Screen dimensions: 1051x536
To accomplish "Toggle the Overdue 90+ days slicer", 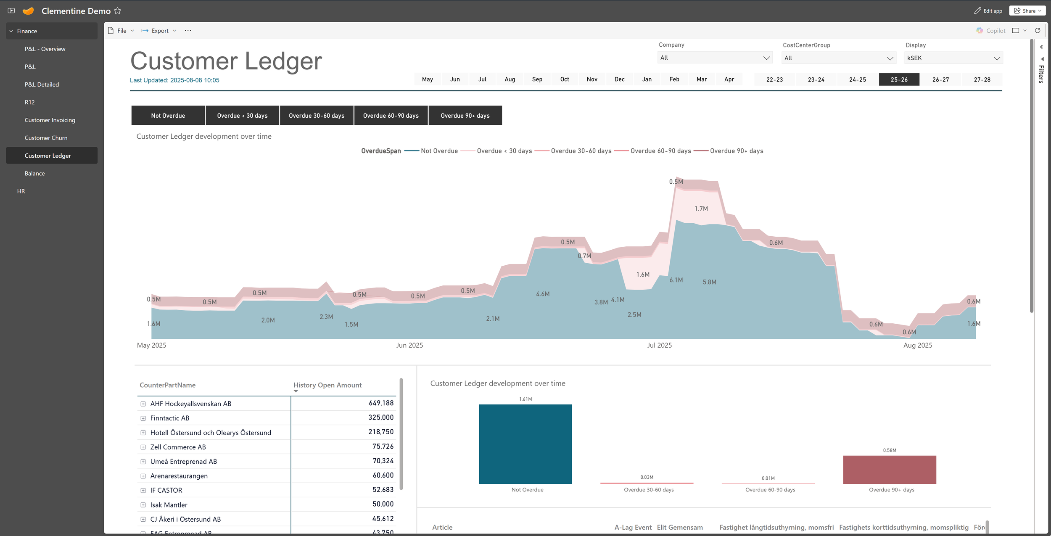I will 465,116.
